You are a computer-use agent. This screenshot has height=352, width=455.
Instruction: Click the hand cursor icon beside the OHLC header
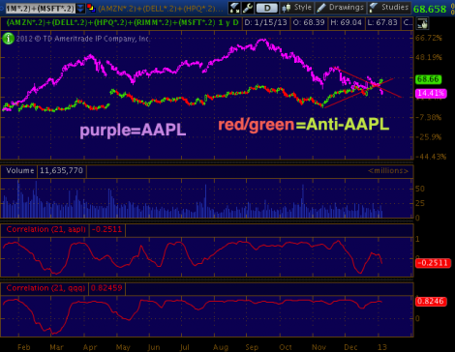[x=422, y=23]
